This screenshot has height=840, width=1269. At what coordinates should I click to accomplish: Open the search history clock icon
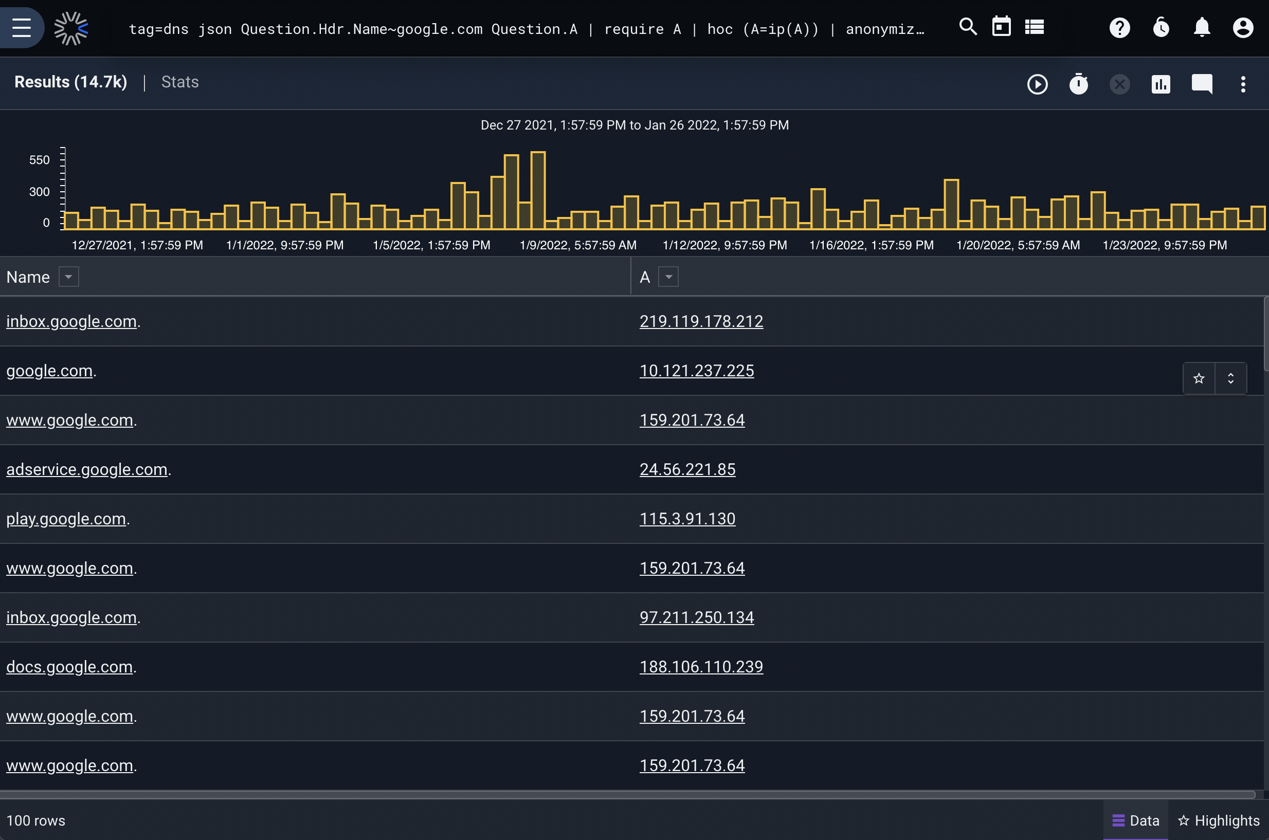1161,27
